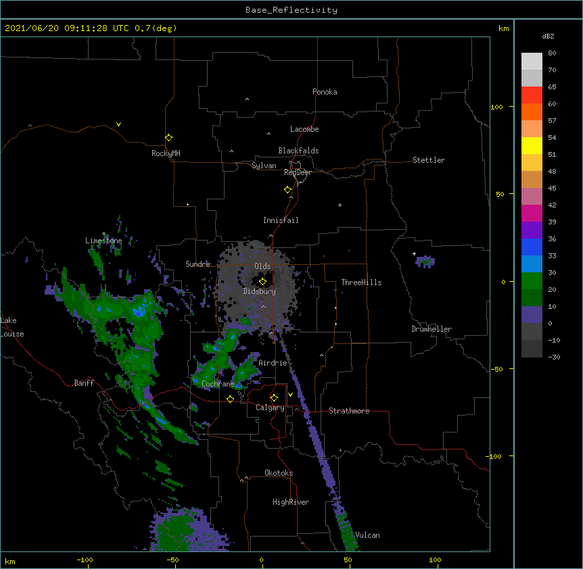Click the ThreeHills label
The width and height of the screenshot is (583, 569).
pos(361,282)
